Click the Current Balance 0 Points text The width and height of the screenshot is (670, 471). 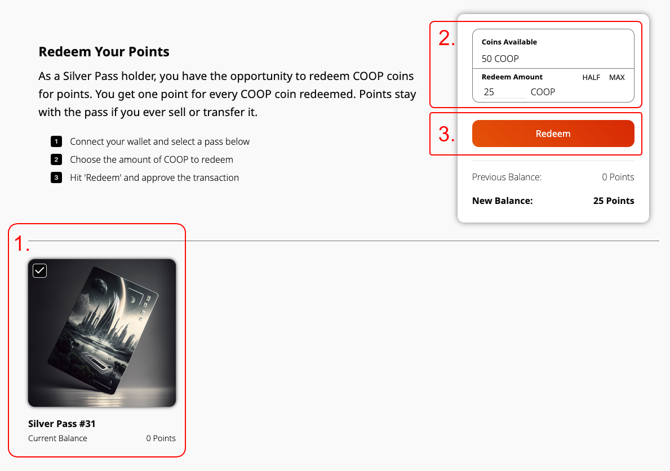pyautogui.click(x=161, y=438)
